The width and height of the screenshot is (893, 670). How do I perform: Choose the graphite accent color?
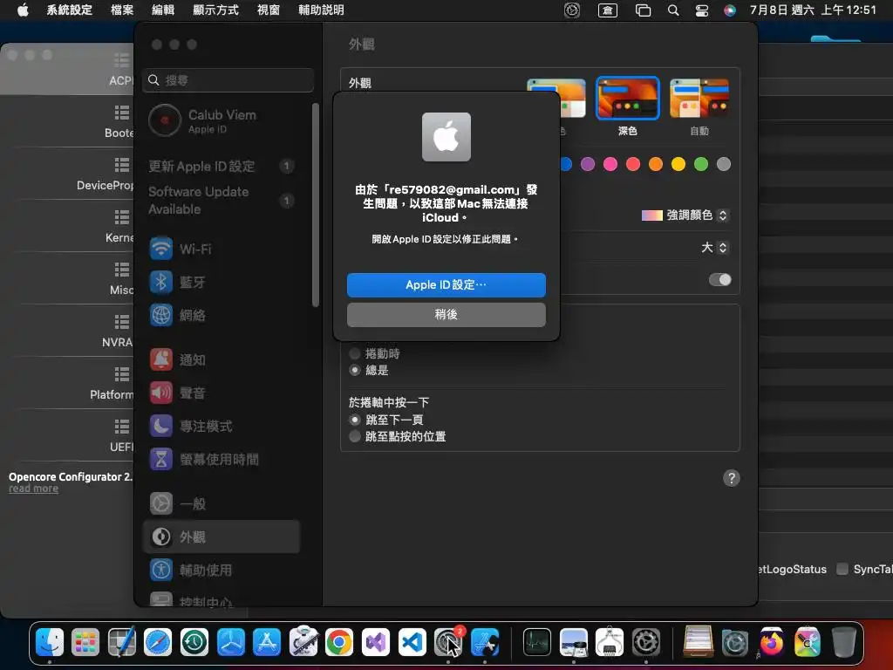click(724, 164)
